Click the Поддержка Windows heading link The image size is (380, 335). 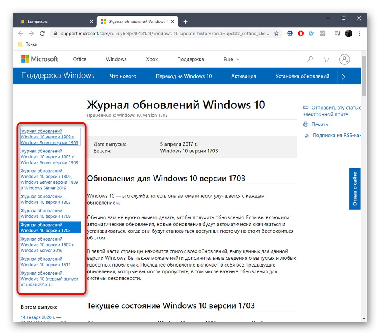click(x=58, y=75)
